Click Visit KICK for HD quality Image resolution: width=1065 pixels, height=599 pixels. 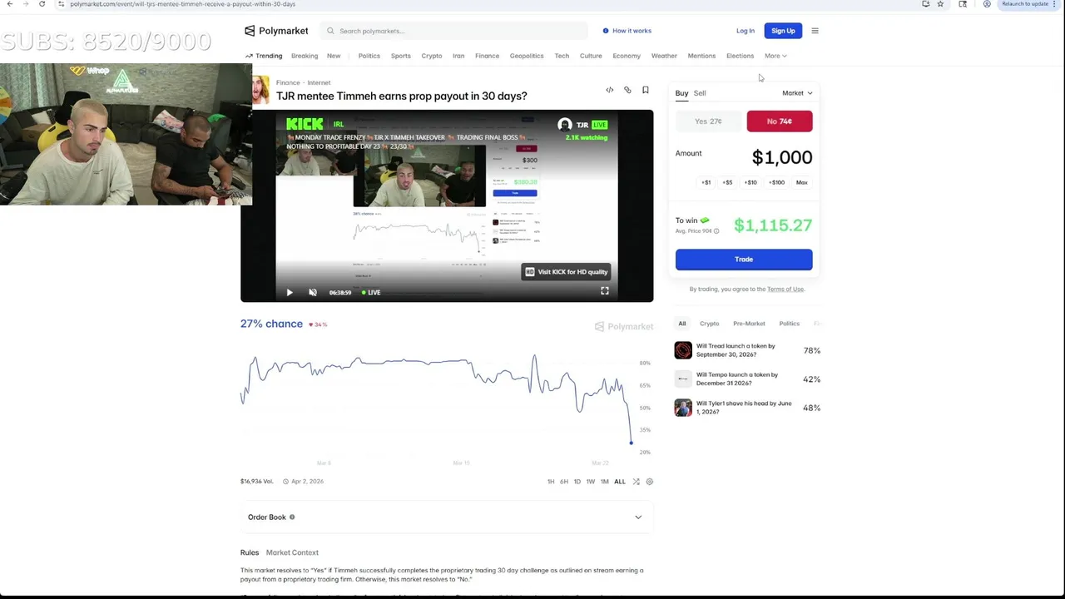pos(567,272)
